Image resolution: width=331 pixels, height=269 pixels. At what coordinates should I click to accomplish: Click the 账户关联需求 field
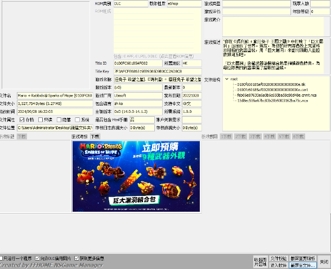tap(191, 120)
